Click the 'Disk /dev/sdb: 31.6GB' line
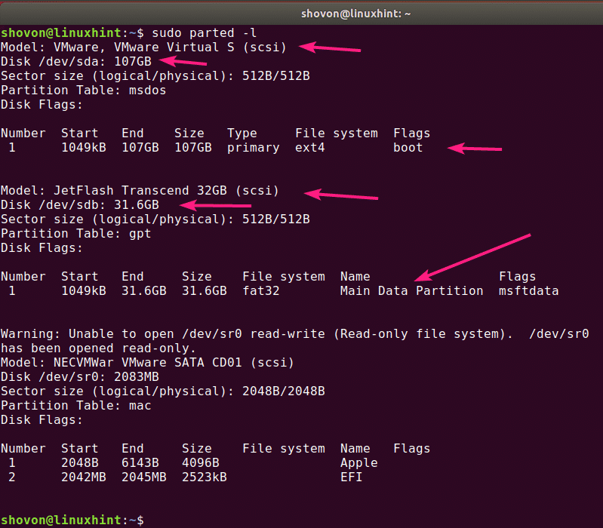The image size is (603, 528). [80, 205]
